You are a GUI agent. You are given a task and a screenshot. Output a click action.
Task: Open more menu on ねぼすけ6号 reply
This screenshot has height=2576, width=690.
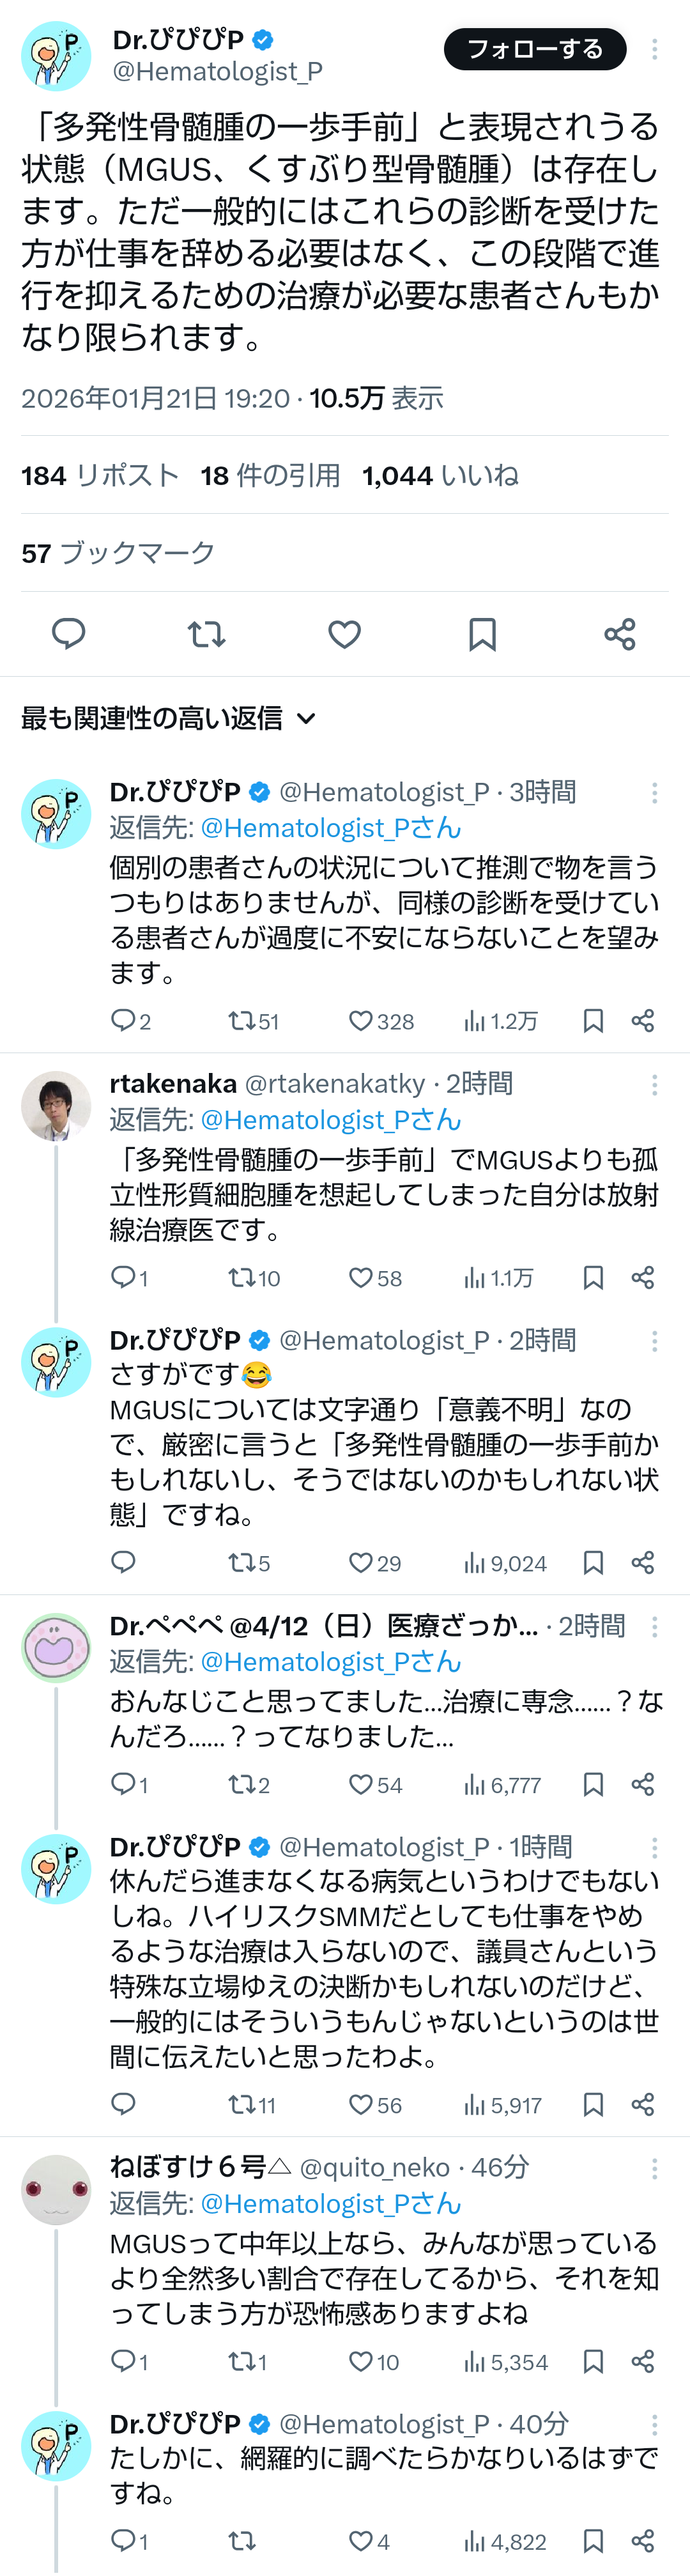[654, 2168]
